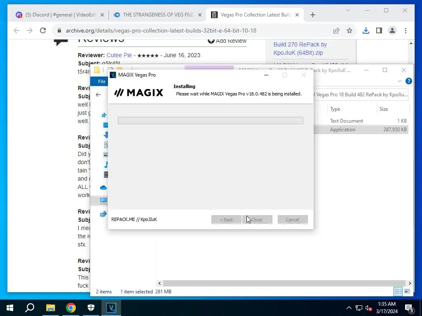
Task: Open Windows Security from taskbar
Action: pyautogui.click(x=91, y=308)
